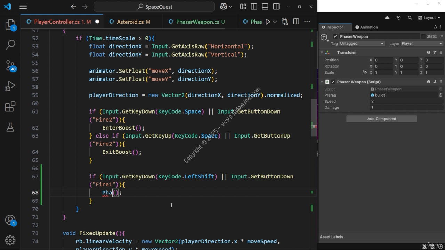
Task: Go forward with the right arrow
Action: click(x=84, y=7)
